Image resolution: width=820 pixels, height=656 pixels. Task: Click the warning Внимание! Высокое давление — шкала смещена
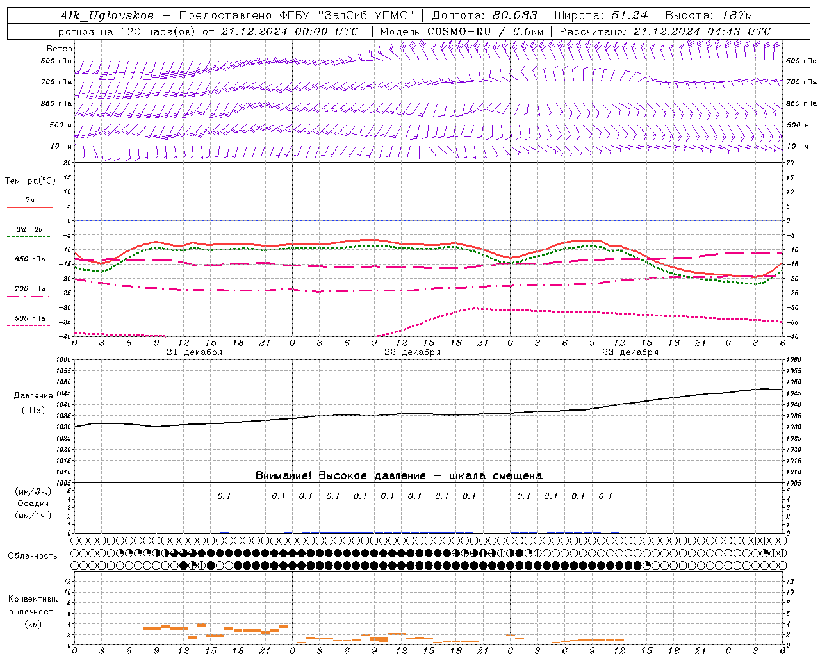pos(399,476)
